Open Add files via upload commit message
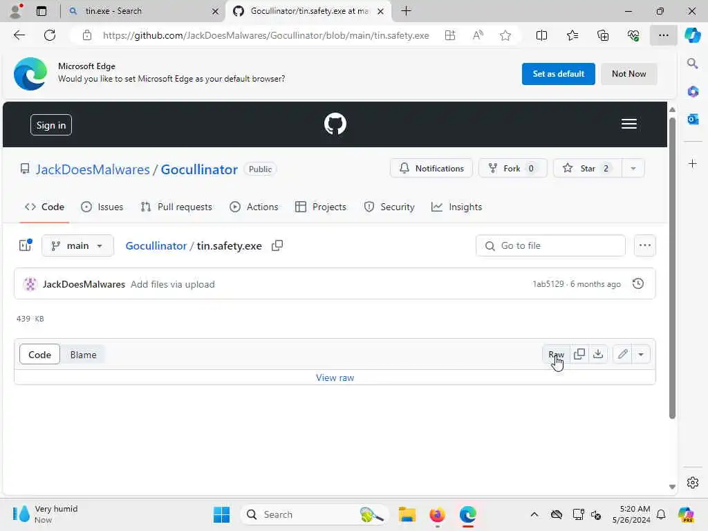The height and width of the screenshot is (531, 708). 172,284
